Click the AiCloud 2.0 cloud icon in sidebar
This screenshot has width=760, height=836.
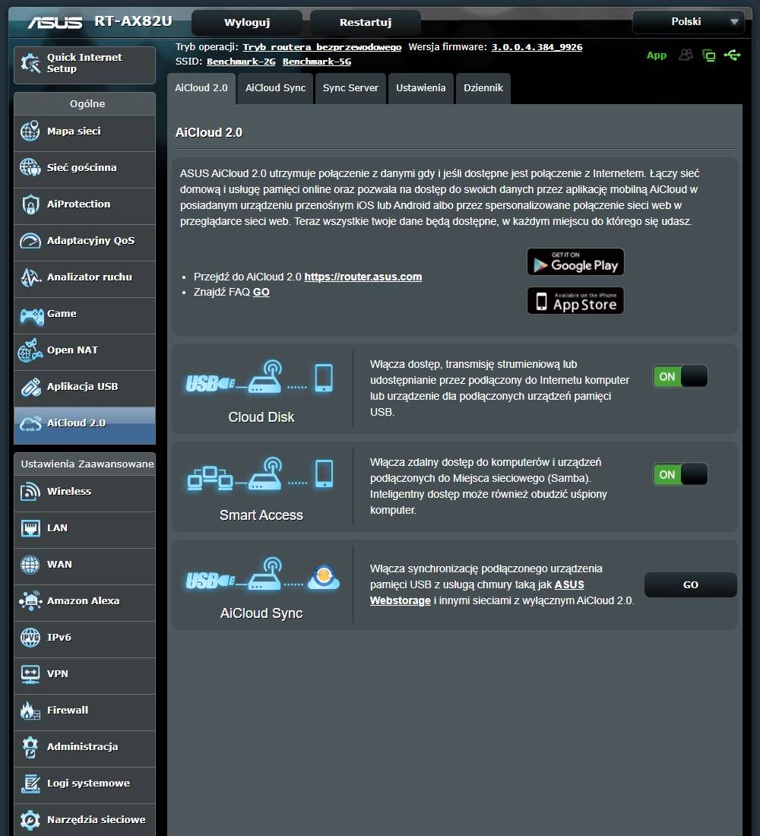coord(30,423)
